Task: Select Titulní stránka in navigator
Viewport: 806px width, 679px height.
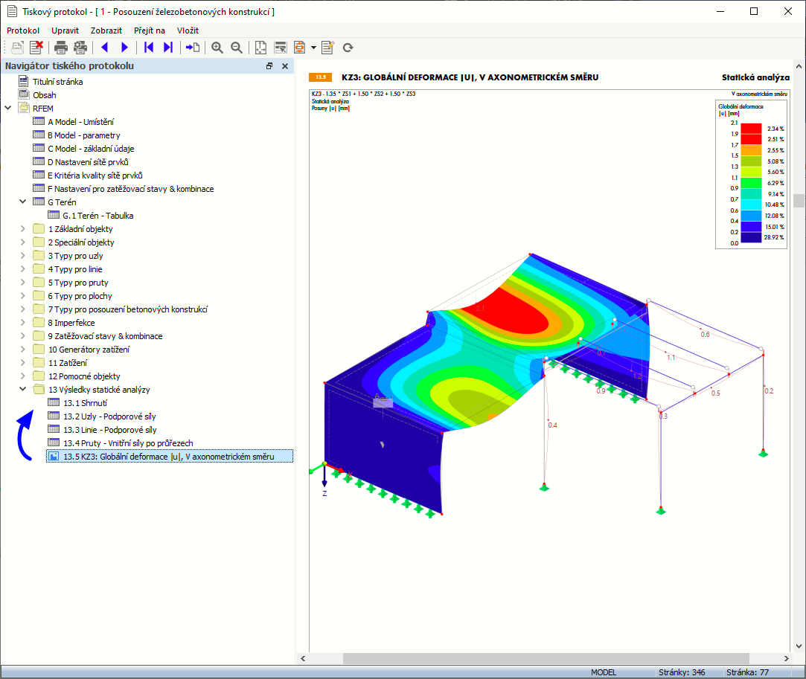Action: pyautogui.click(x=57, y=82)
